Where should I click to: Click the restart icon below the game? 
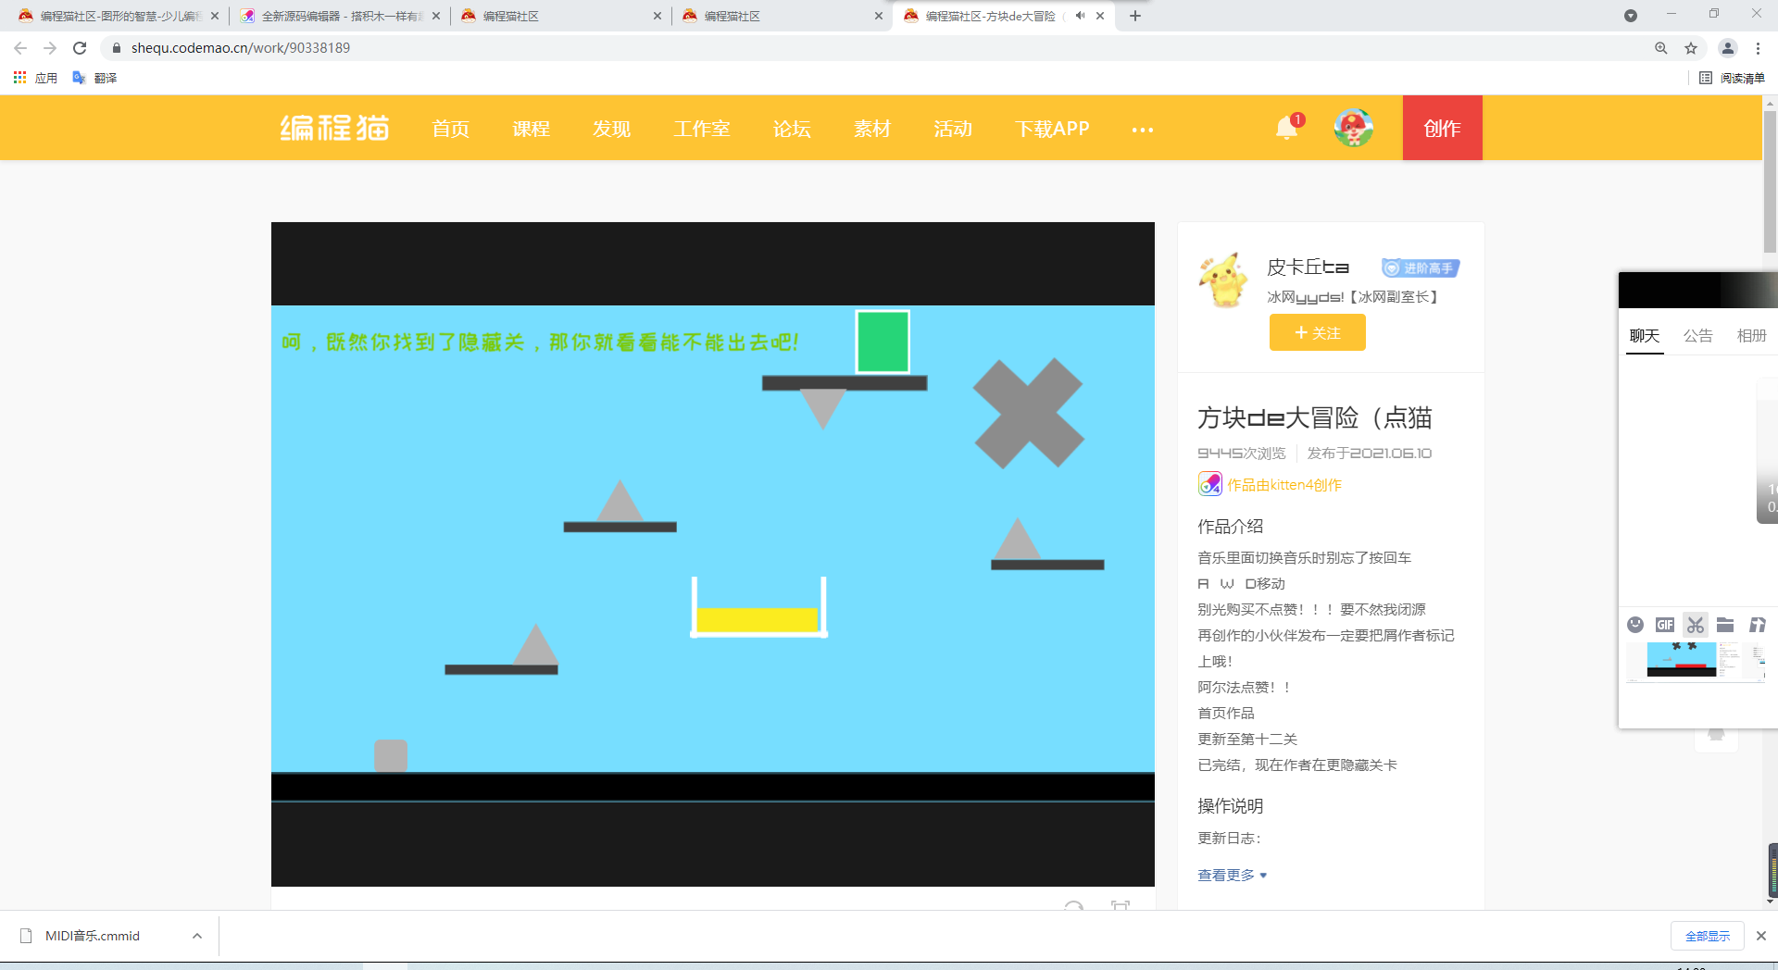[x=1074, y=905]
